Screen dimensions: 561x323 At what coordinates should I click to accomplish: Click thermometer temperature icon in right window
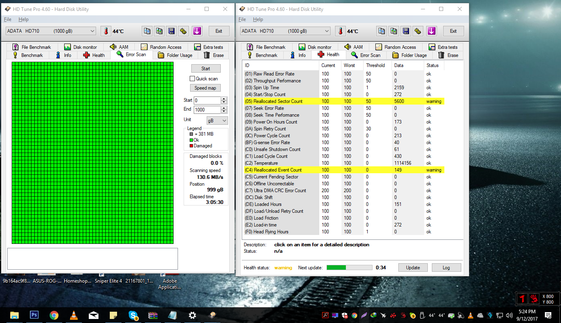click(340, 31)
